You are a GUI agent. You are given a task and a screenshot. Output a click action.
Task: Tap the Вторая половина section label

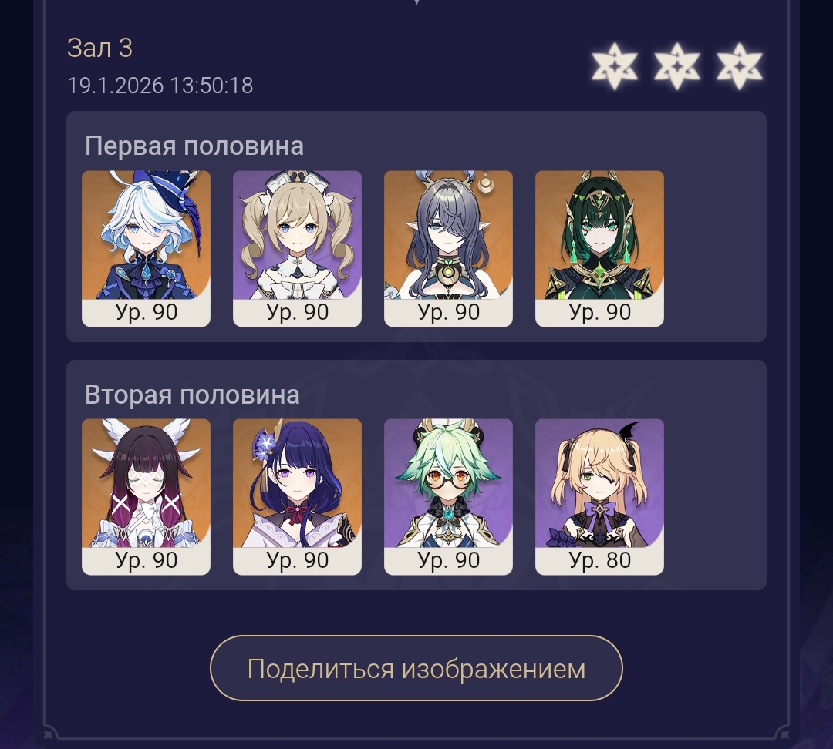(x=192, y=395)
